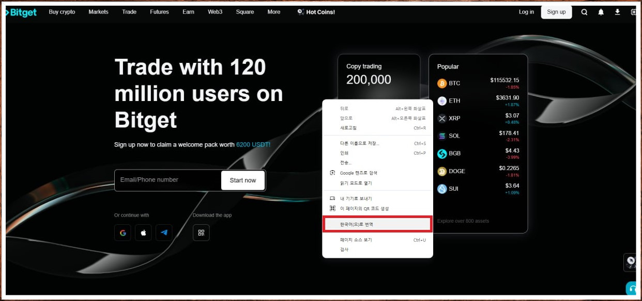Click BTC price $115532.15

click(x=505, y=80)
